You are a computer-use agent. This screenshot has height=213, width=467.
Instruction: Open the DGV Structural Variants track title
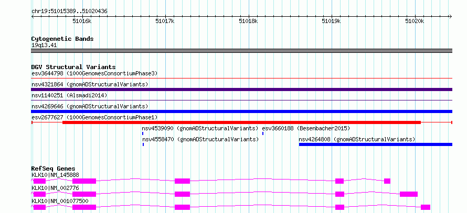point(73,67)
